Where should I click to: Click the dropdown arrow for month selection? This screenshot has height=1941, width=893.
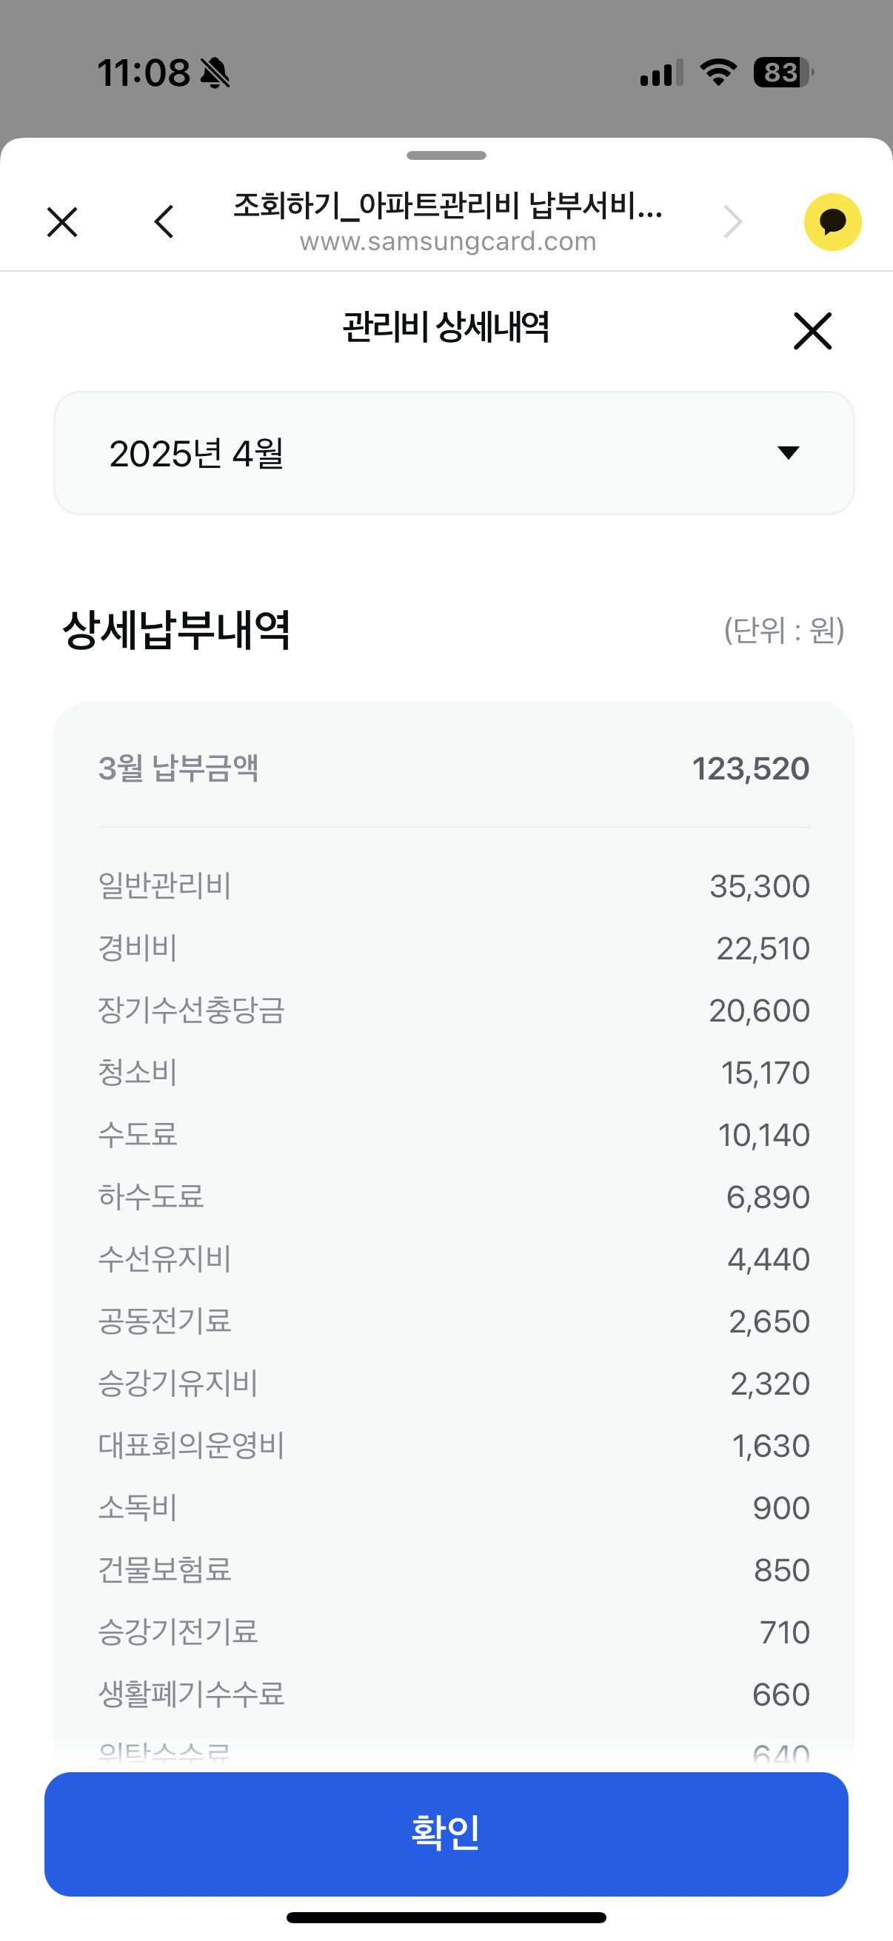pyautogui.click(x=789, y=453)
